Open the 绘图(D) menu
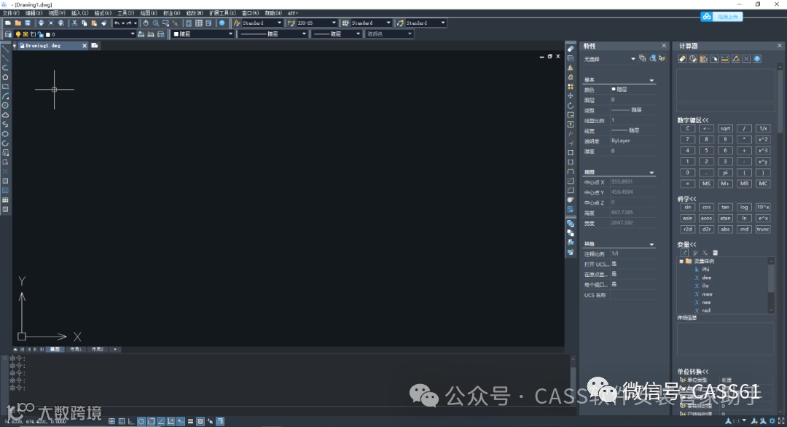 point(149,13)
